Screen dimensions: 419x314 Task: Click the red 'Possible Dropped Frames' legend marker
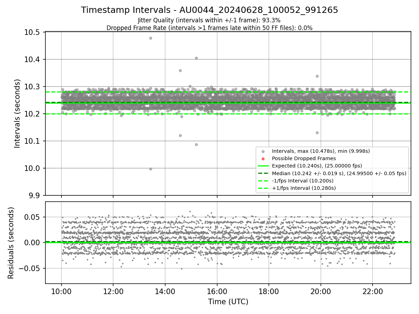point(263,158)
